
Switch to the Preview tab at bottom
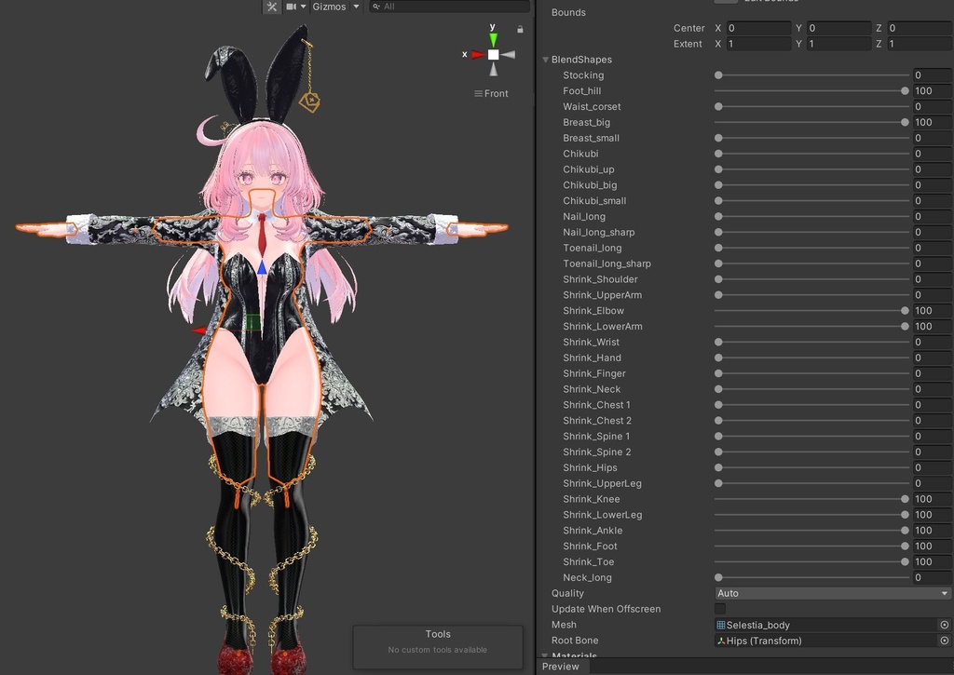pyautogui.click(x=560, y=667)
